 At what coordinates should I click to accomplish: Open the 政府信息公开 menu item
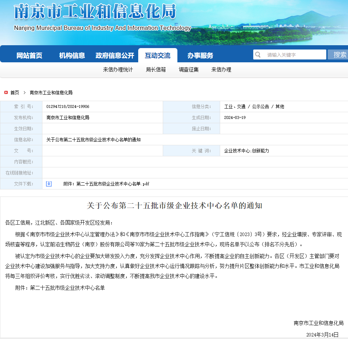(x=114, y=55)
